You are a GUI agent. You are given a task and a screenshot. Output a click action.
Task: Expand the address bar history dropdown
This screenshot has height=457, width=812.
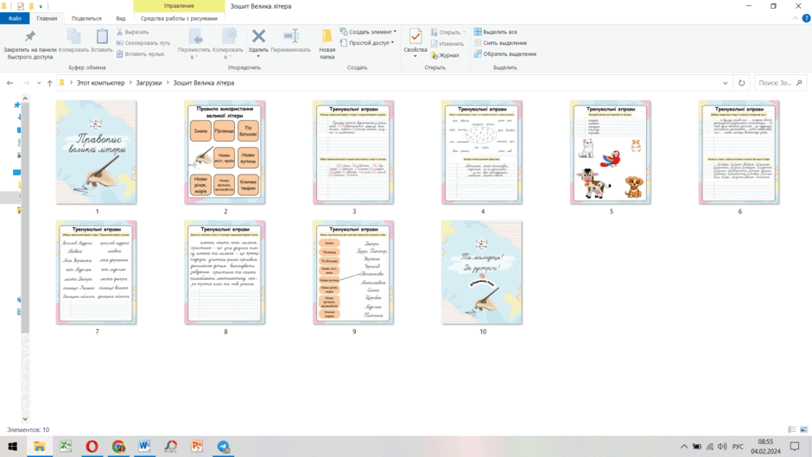pos(725,83)
